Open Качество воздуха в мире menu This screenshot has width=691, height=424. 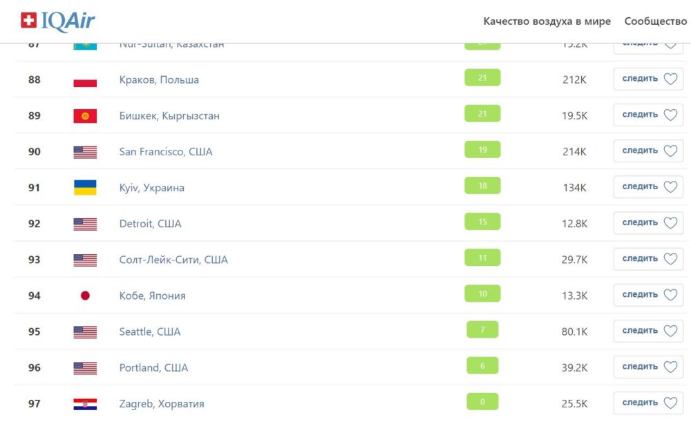tap(547, 21)
